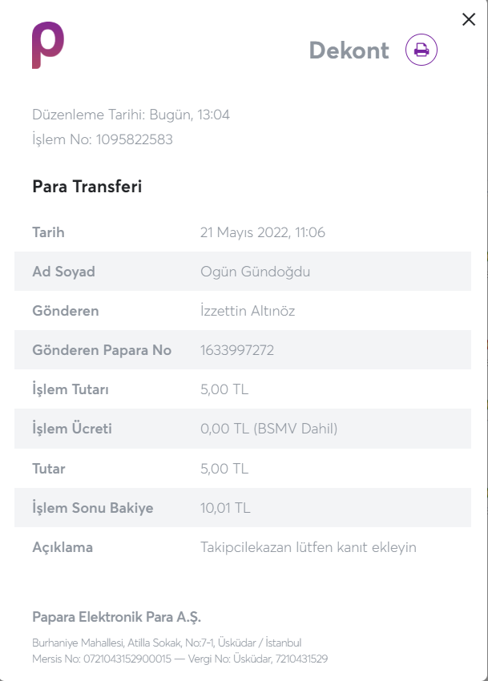Select the transaction number 1095822583

point(135,139)
